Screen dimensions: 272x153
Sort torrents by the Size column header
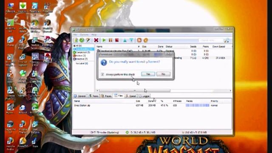click(144, 47)
